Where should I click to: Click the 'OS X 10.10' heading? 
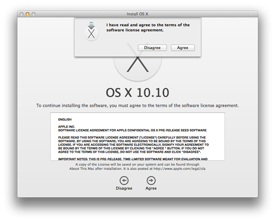(x=137, y=92)
